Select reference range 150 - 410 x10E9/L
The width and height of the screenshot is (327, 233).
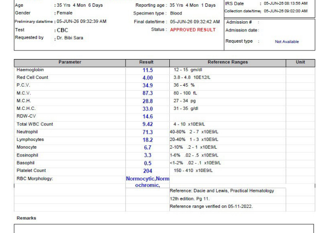pyautogui.click(x=193, y=171)
